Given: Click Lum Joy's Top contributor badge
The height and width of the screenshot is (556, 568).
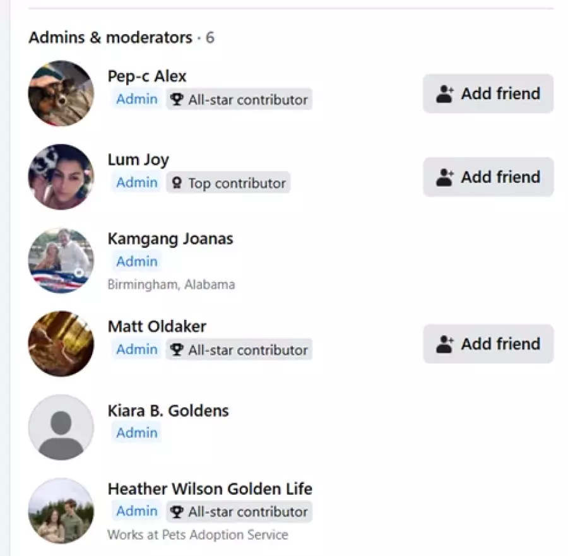Looking at the screenshot, I should [228, 182].
